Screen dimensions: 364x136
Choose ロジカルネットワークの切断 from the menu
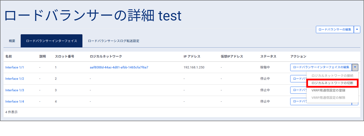(332, 83)
